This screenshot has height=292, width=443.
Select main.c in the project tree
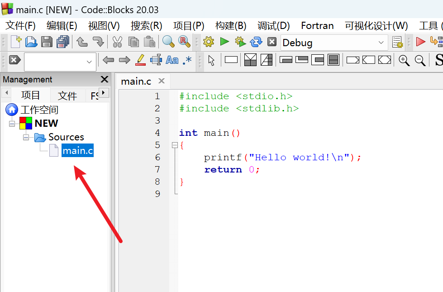click(77, 151)
